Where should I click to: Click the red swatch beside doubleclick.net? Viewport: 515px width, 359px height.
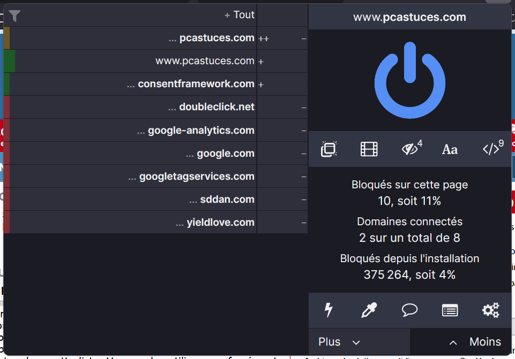tap(6, 107)
